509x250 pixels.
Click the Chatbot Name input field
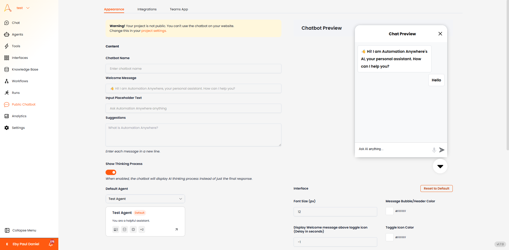click(193, 68)
